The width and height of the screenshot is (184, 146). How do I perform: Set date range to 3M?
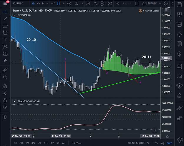pos(33,143)
